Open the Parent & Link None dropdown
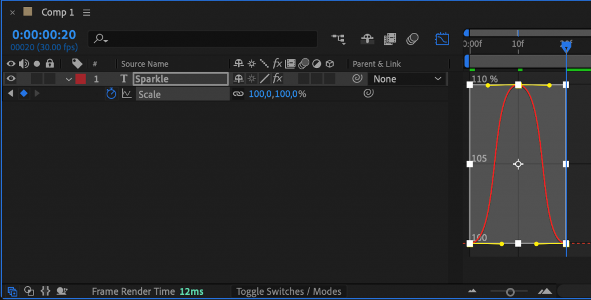The image size is (591, 300). click(x=406, y=79)
